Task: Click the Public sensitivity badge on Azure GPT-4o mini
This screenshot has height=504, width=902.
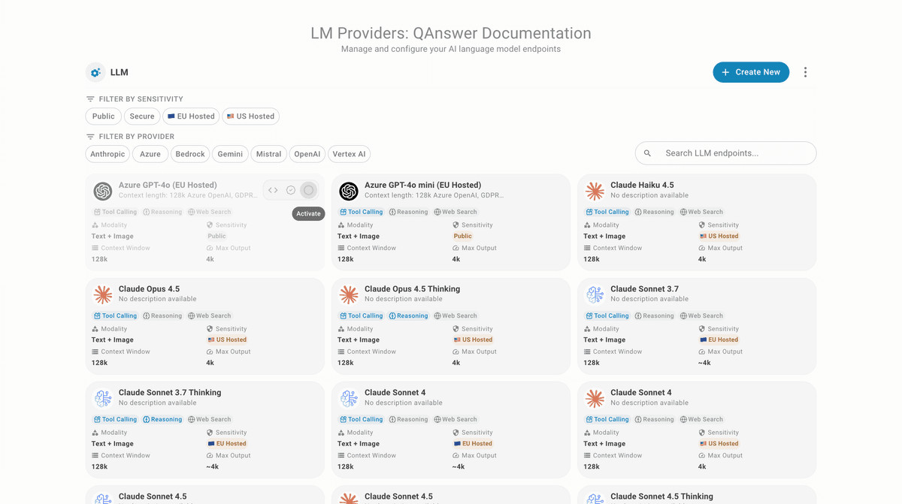Action: (463, 236)
